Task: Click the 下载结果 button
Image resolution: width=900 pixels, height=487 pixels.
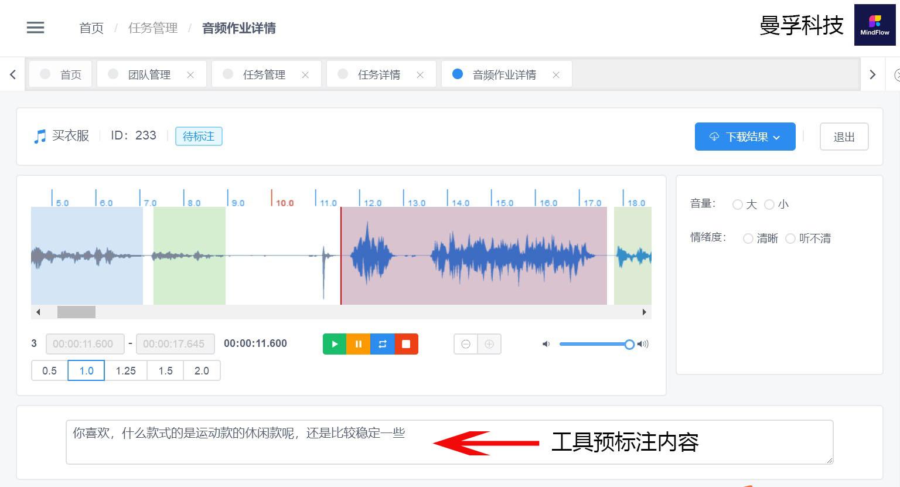Action: (745, 137)
